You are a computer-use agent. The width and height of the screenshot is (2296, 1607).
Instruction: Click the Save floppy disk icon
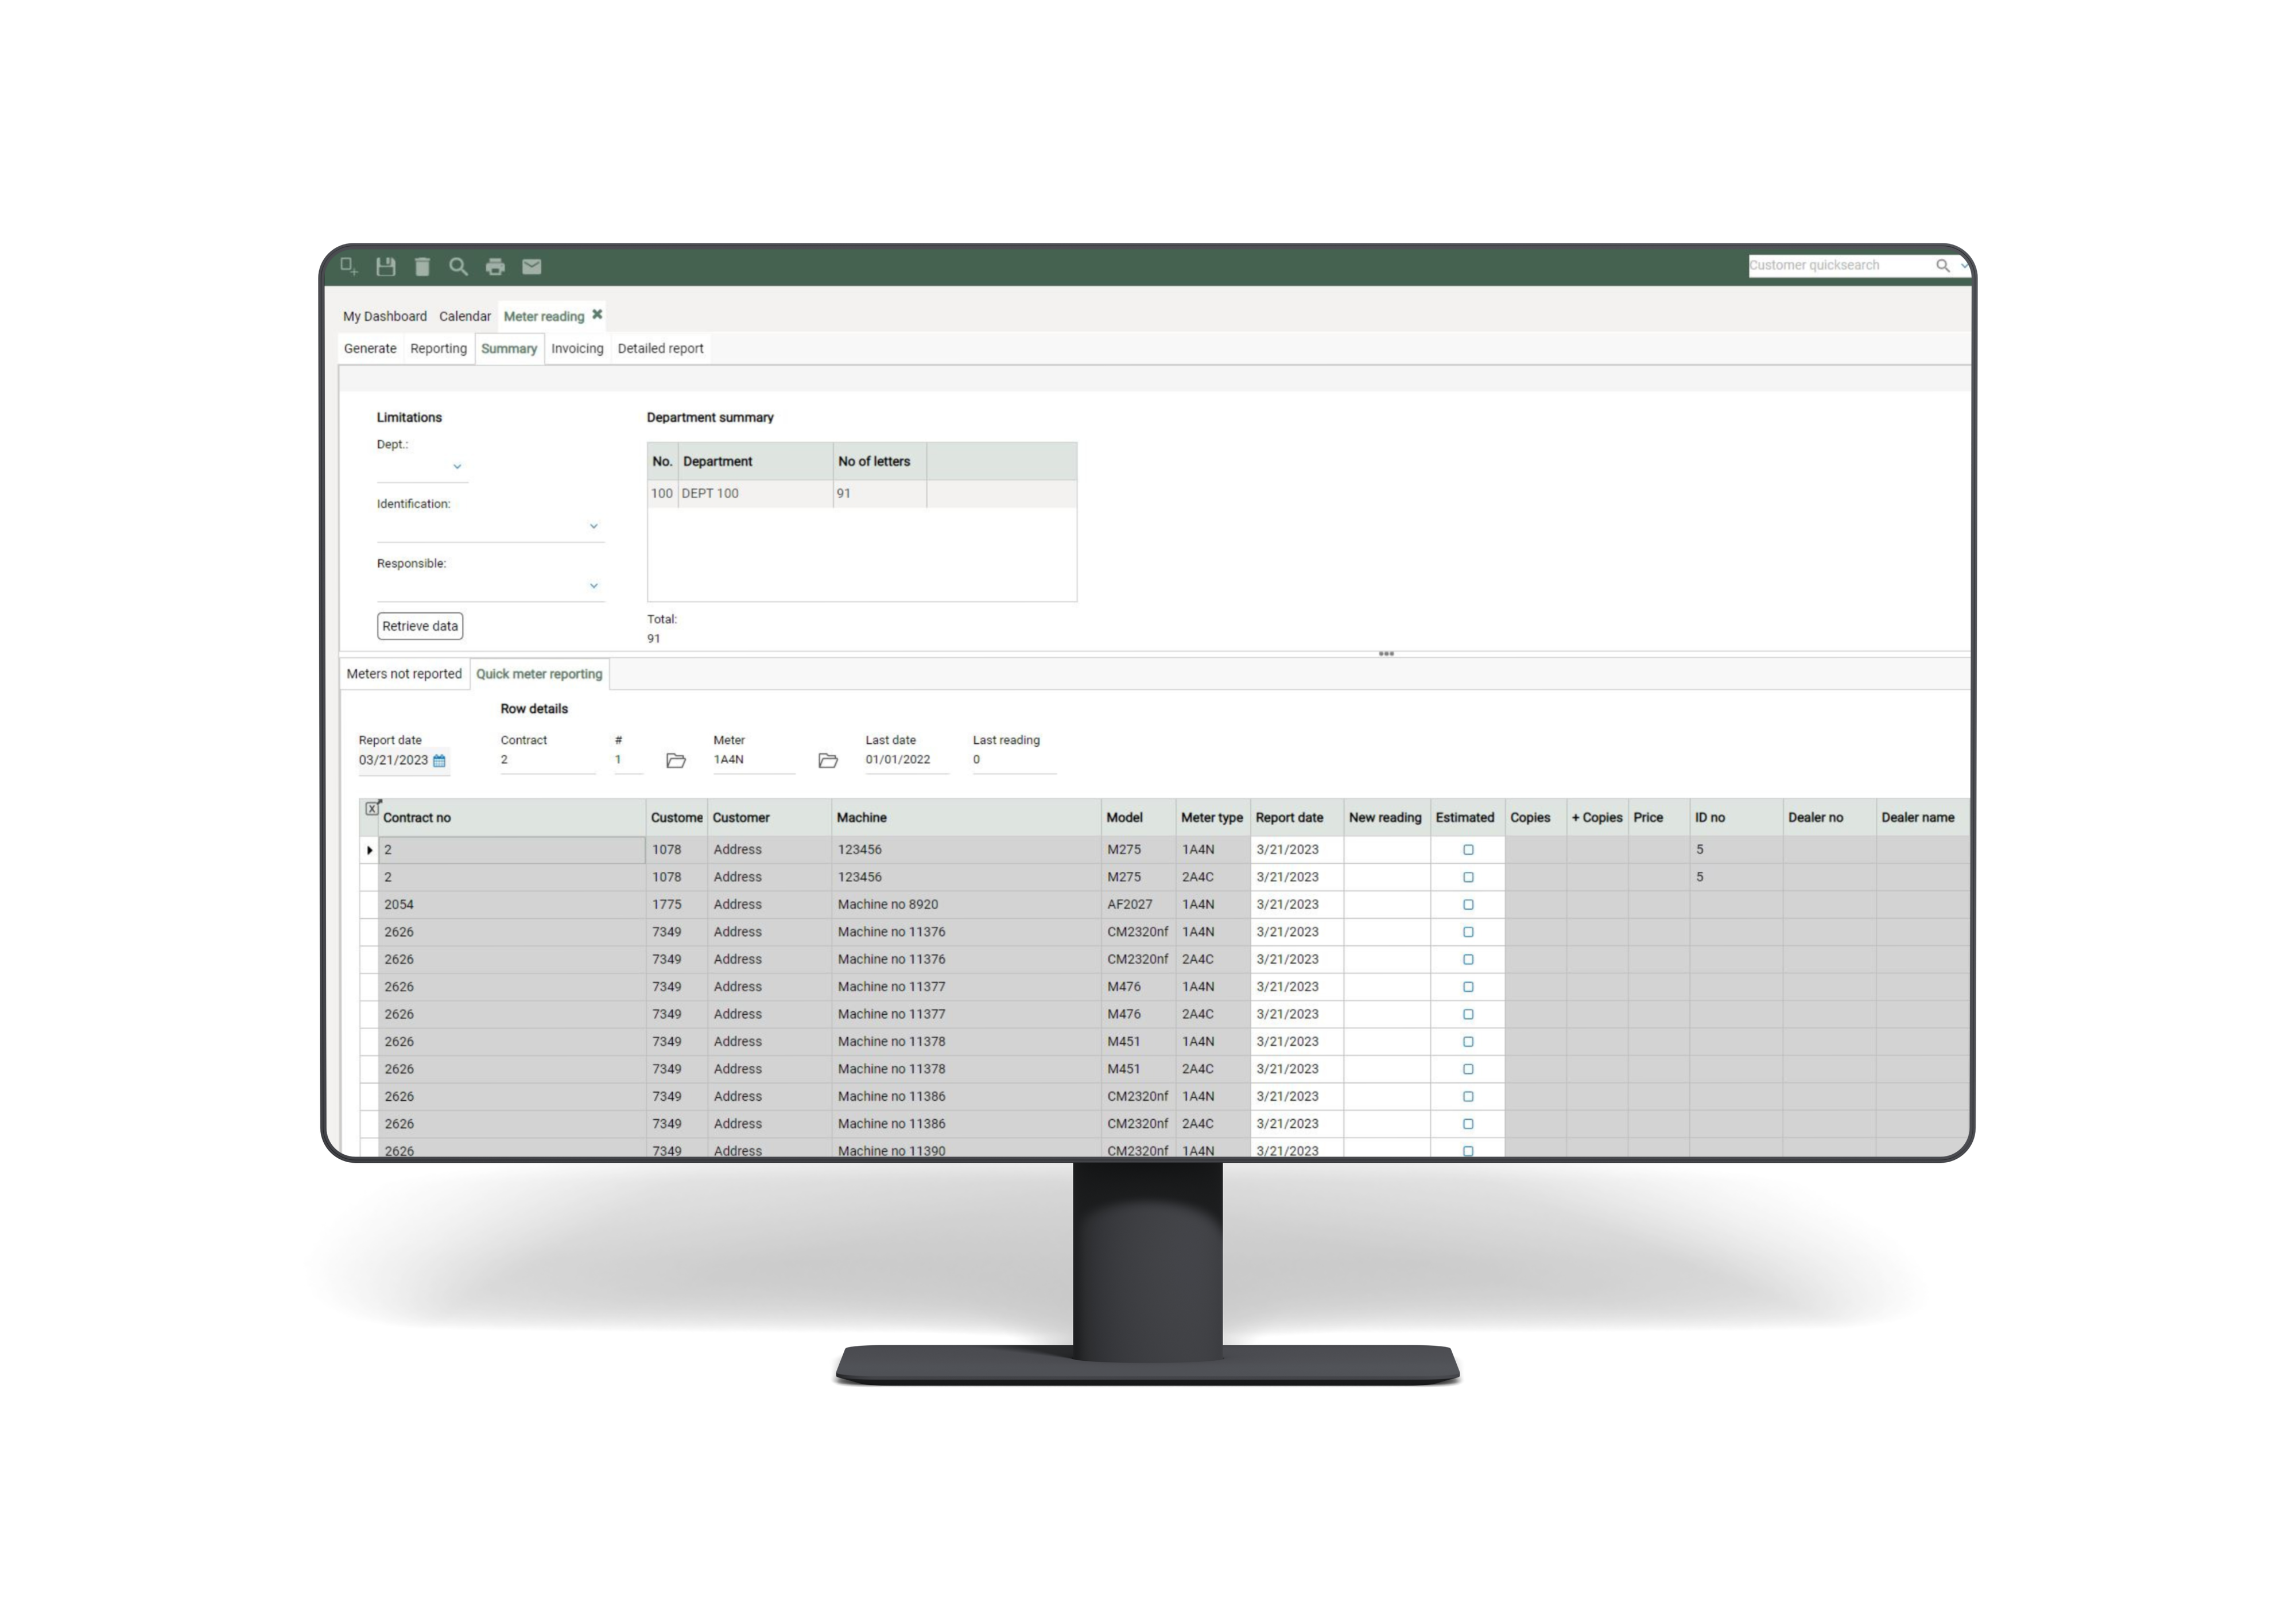386,266
